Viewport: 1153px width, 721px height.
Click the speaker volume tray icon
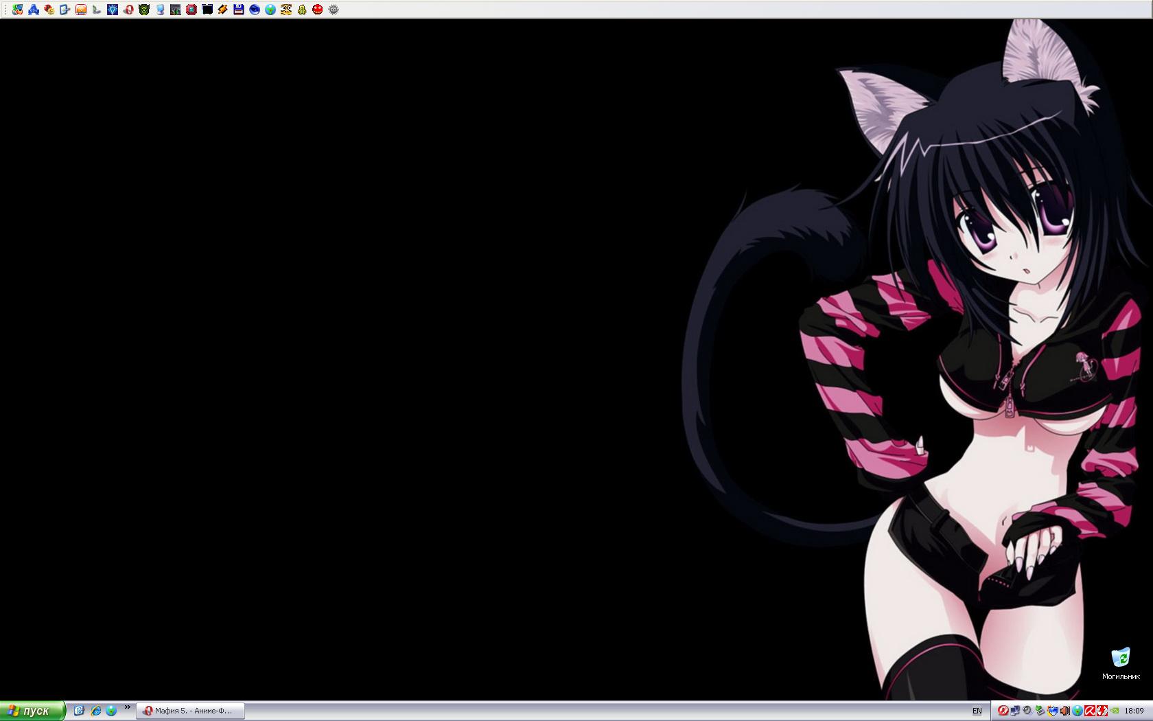coord(1065,711)
